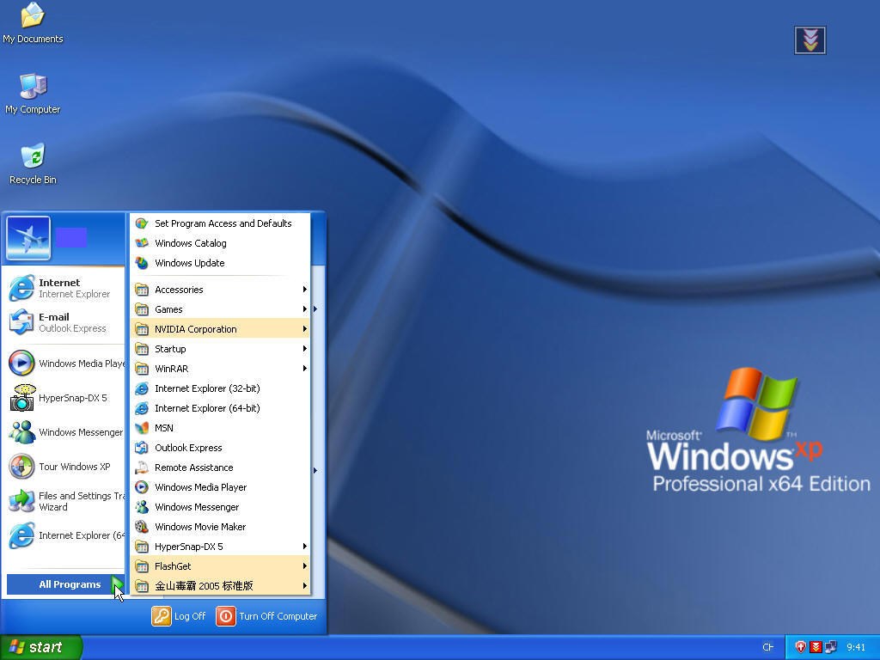Expand the 金山毒霸 2005 标准版 submenu arrow
The height and width of the screenshot is (660, 880).
305,586
